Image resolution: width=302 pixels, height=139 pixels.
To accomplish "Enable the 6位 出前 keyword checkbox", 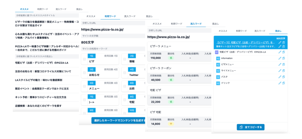I will point(125,86).
